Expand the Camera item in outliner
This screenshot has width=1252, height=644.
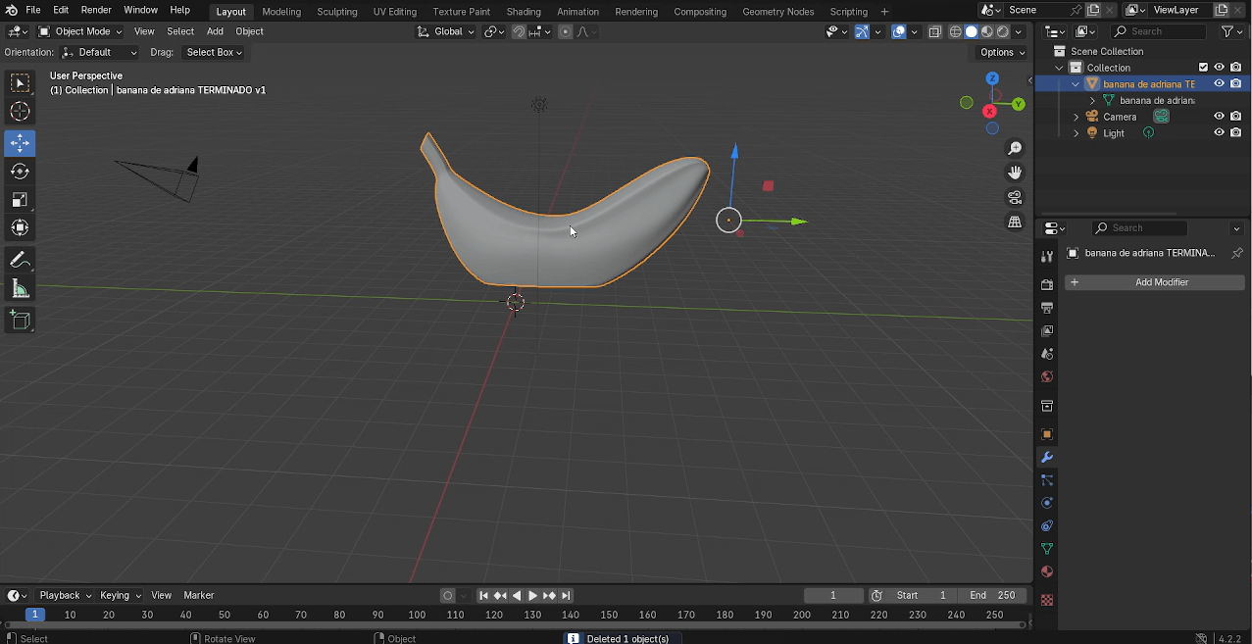[1077, 117]
